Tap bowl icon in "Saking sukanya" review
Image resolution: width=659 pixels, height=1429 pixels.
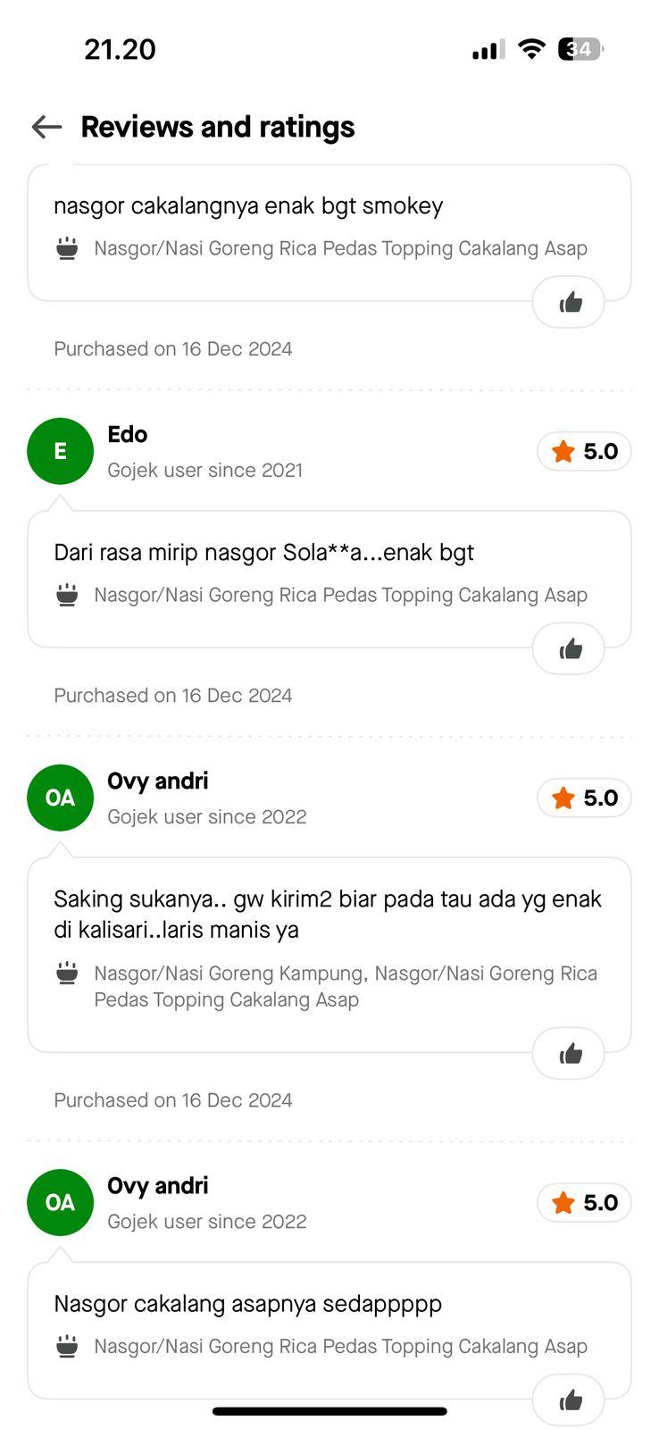click(67, 973)
